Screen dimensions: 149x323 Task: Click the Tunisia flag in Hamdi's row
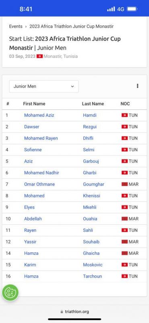point(124,115)
